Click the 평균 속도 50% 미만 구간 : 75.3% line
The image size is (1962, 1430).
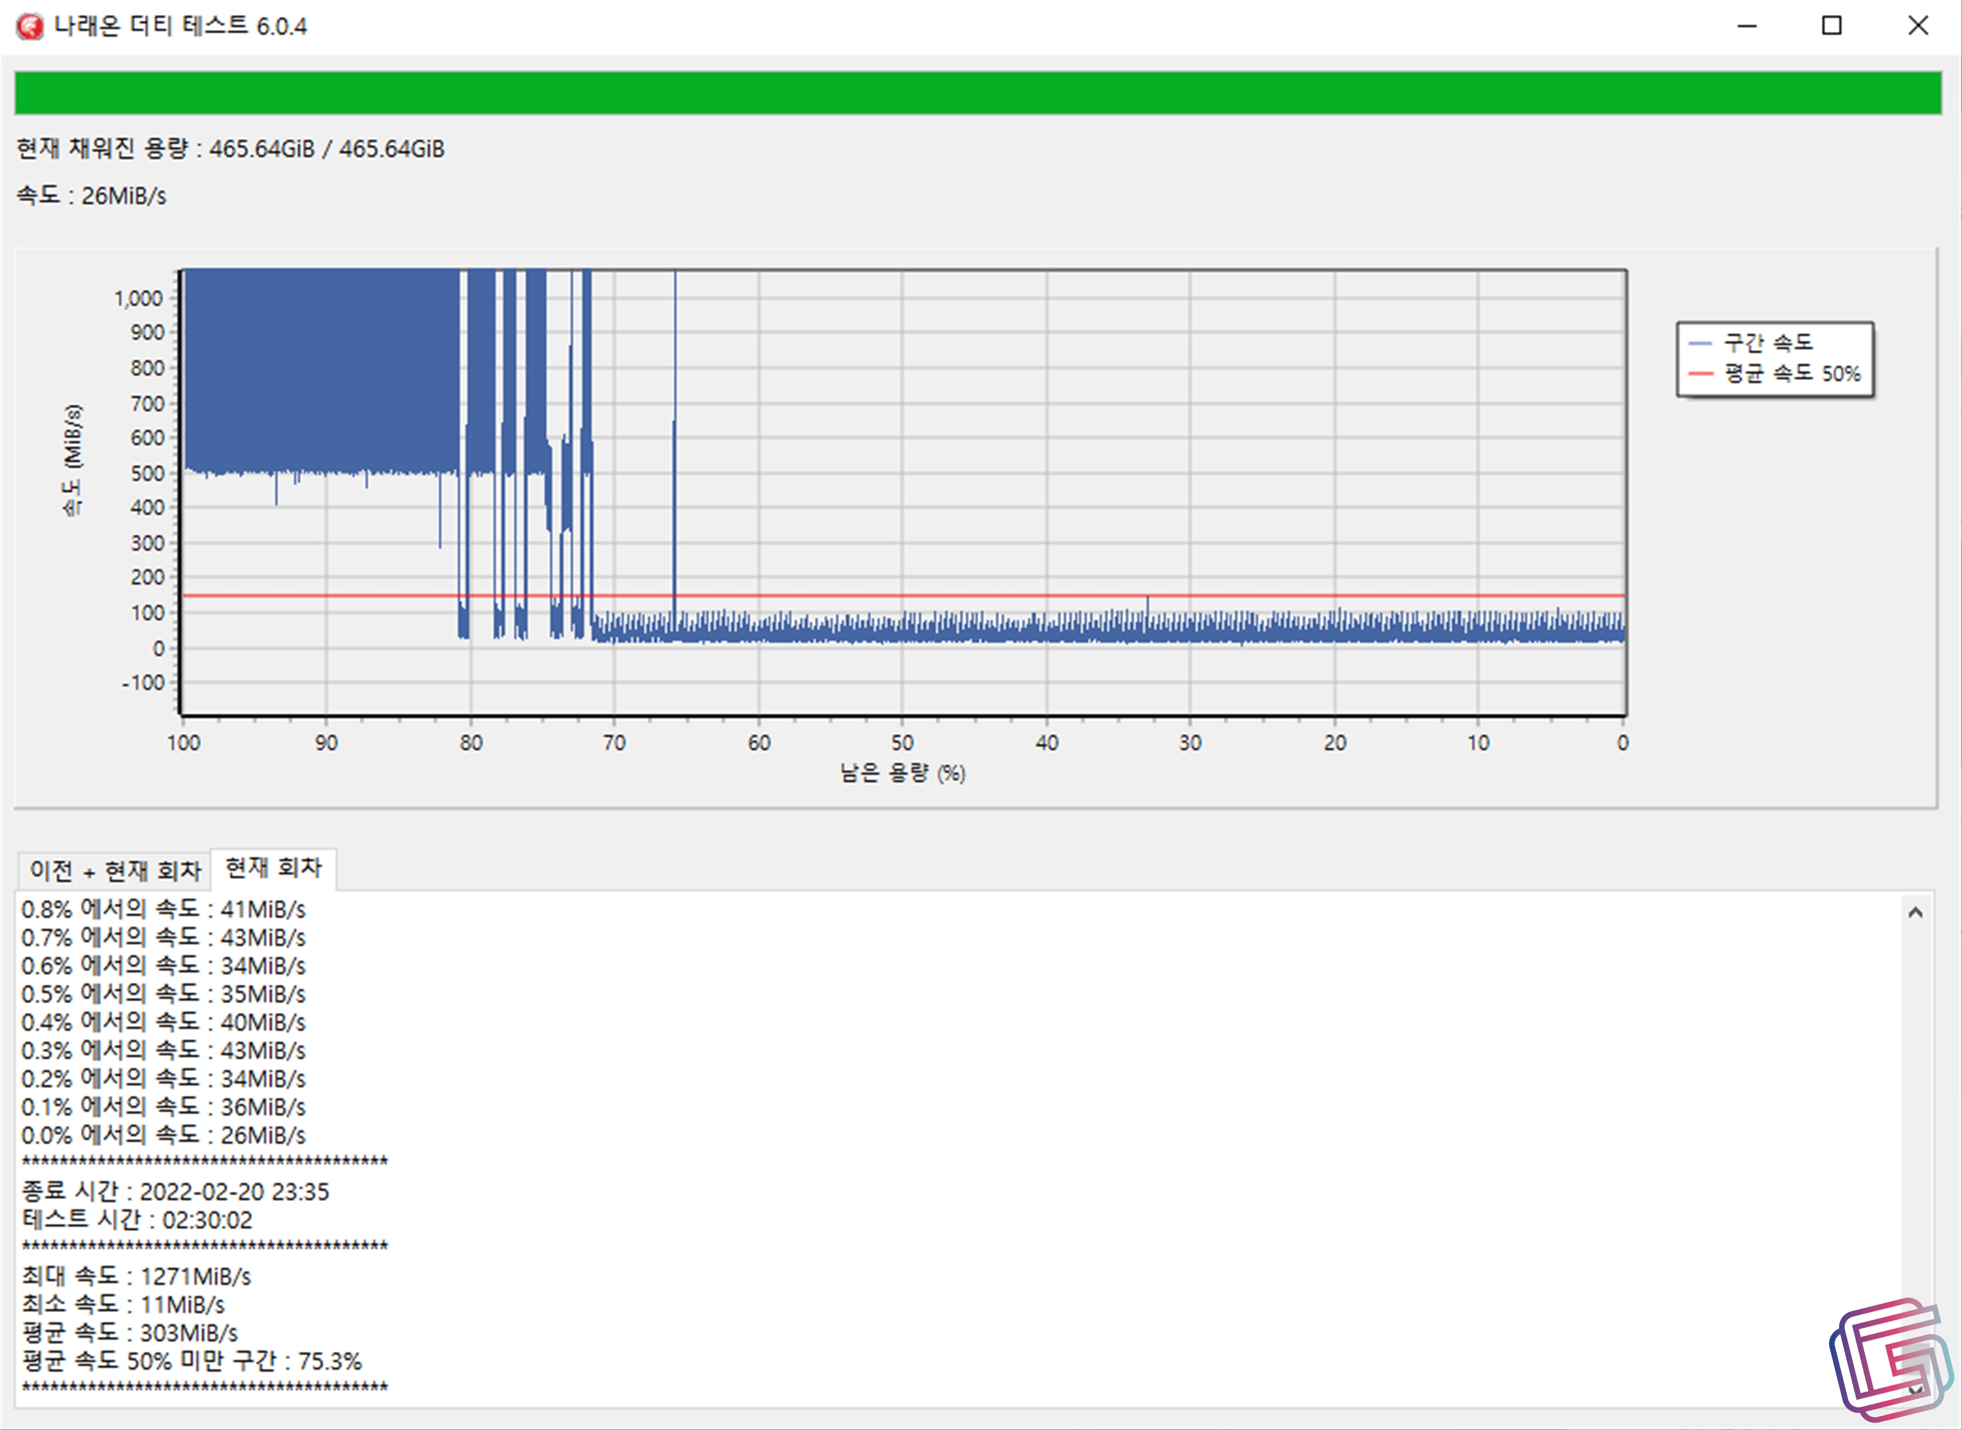pos(192,1362)
